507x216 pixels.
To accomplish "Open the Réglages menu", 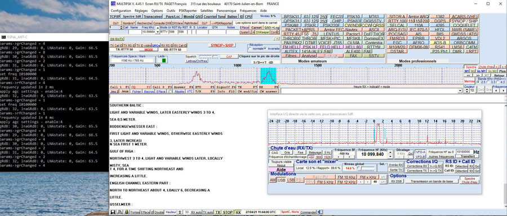I will 141,11.
